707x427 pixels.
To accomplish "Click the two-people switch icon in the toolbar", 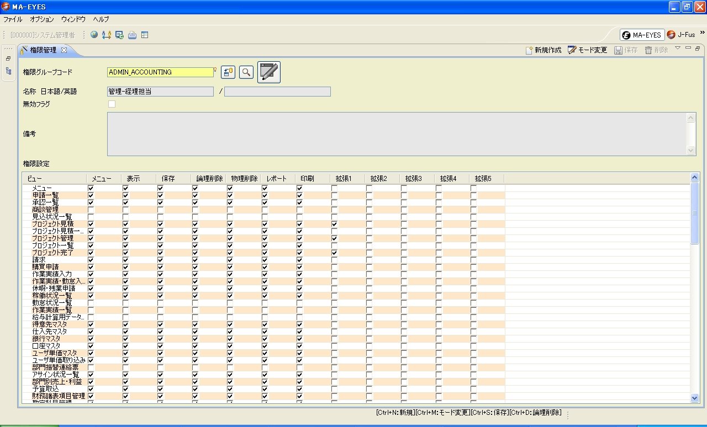I will 107,35.
